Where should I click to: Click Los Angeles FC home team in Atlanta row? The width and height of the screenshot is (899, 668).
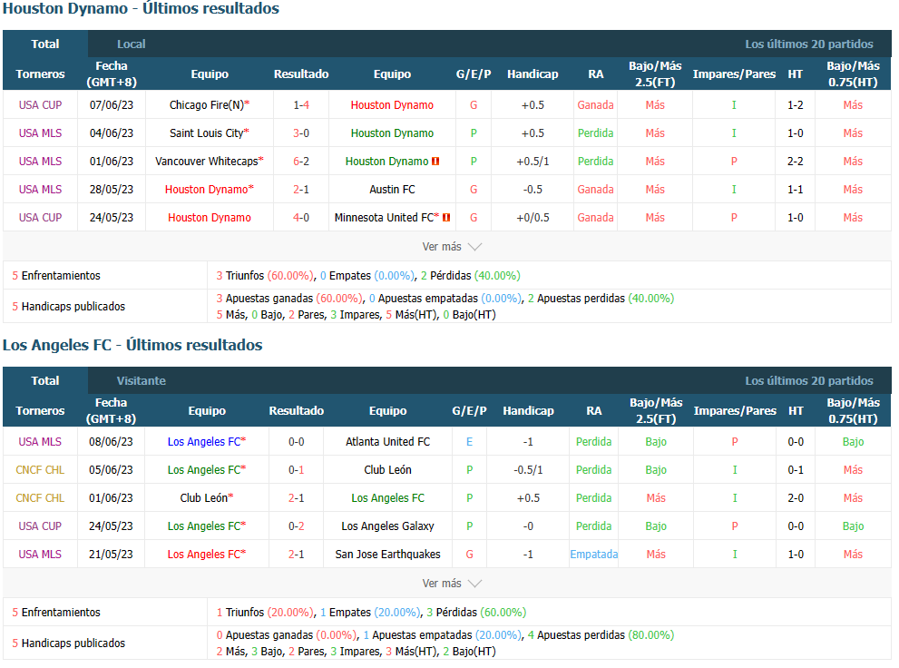(x=207, y=441)
